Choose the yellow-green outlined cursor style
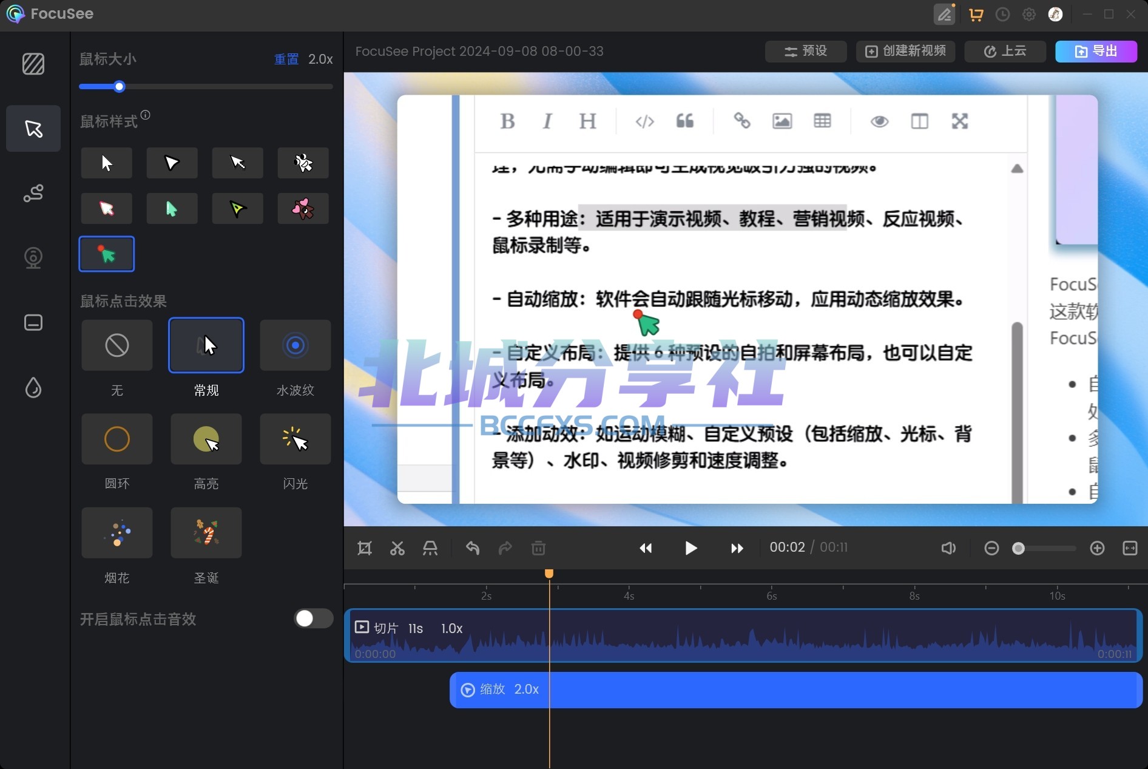1148x769 pixels. [x=238, y=208]
